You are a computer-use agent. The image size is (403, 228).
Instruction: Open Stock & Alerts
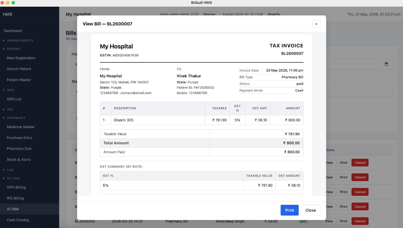[x=19, y=160]
